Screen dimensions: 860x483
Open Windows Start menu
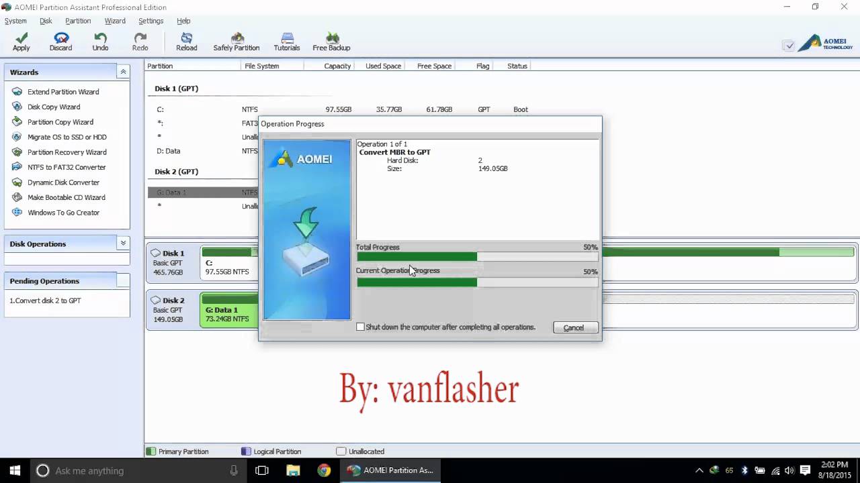coord(15,470)
